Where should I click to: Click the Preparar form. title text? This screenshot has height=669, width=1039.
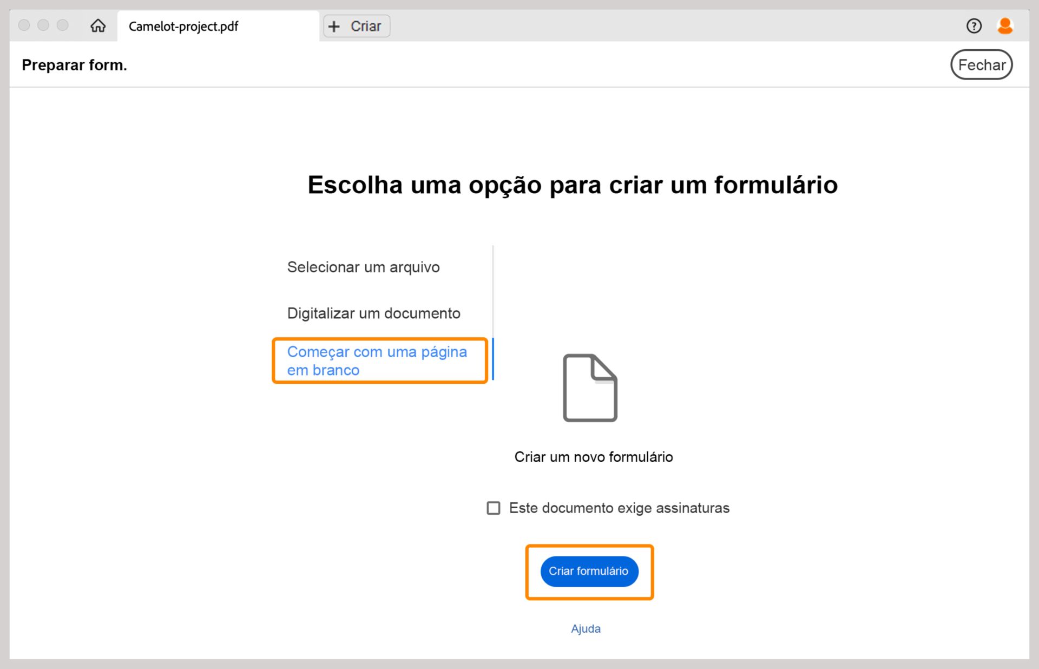coord(74,64)
